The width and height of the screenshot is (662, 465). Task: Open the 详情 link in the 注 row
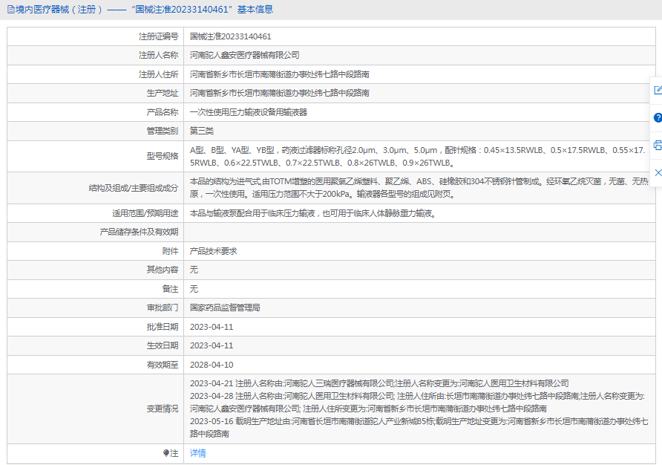[x=197, y=453]
